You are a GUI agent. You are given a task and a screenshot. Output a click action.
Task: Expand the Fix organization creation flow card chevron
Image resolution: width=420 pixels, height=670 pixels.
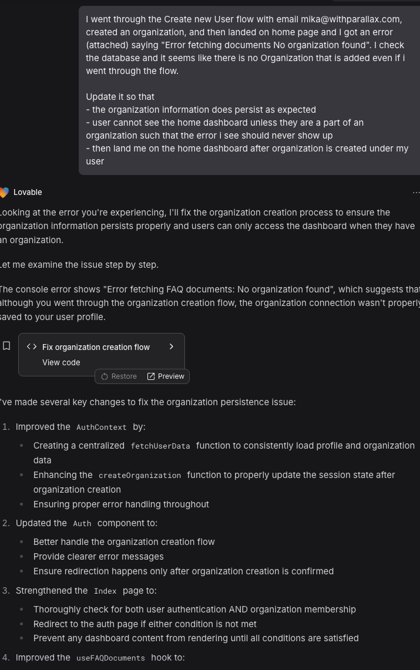point(171,346)
